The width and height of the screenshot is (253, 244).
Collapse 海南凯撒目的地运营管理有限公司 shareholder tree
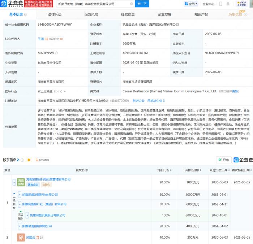(14, 182)
